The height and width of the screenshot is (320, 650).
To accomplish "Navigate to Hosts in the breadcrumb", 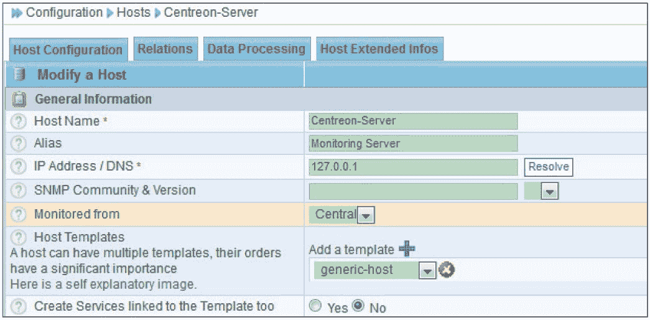I will [134, 12].
